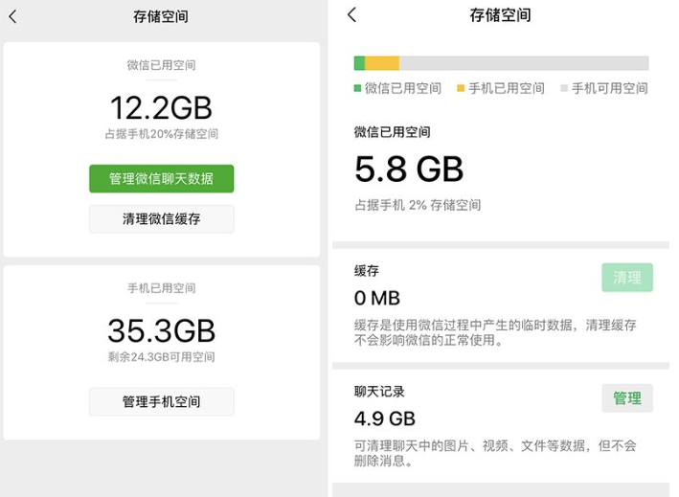Tap the 管理 chat records button

coord(627,398)
